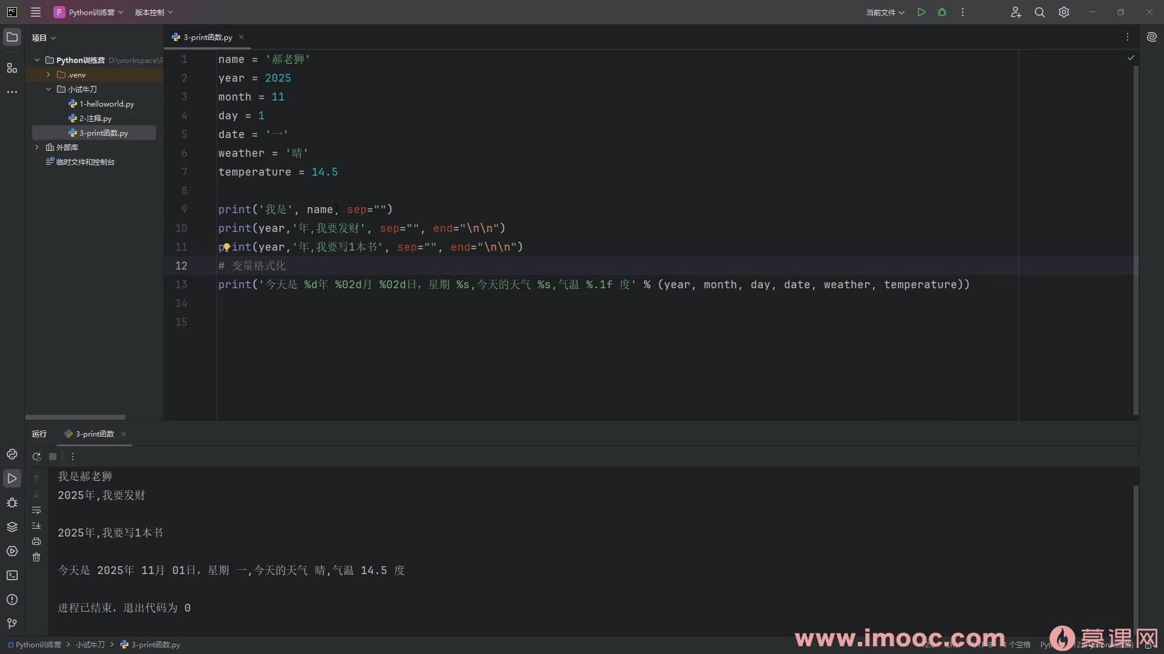Open the Project tool window icon
The image size is (1164, 654).
[x=12, y=37]
